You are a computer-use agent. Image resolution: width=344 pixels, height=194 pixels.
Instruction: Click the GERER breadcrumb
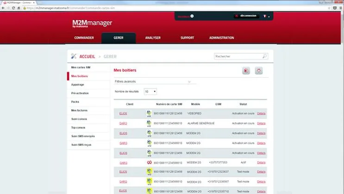pos(110,56)
